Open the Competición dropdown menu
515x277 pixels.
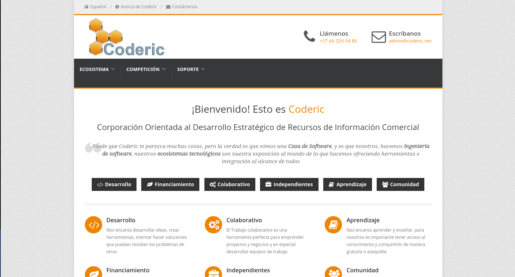pos(146,69)
